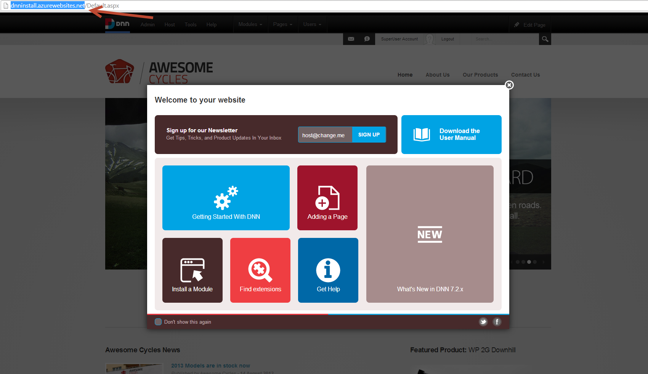Open What's New in DNN 7.2.x tile
The image size is (648, 374).
[430, 234]
